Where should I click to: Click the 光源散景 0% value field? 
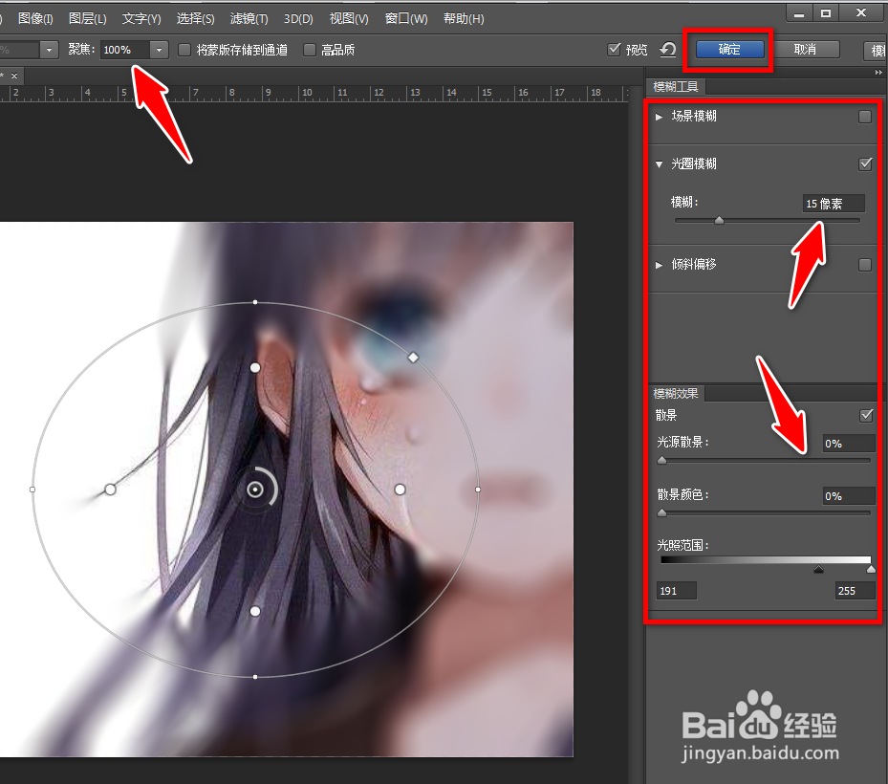tap(849, 444)
